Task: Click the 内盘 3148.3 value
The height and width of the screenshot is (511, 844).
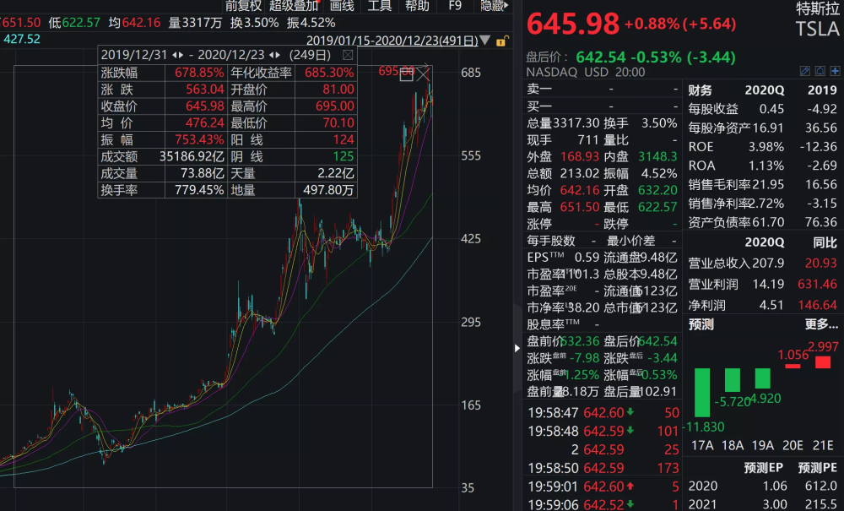Action: pyautogui.click(x=657, y=157)
